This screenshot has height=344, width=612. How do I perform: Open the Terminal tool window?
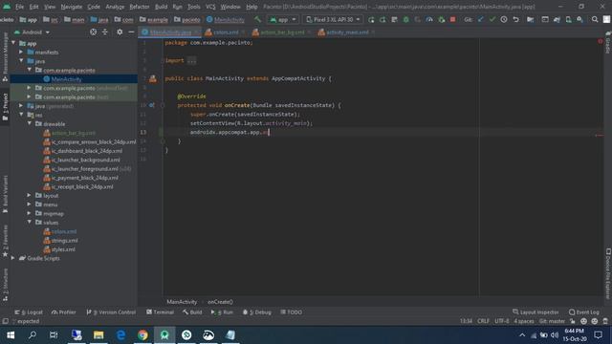[x=160, y=312]
